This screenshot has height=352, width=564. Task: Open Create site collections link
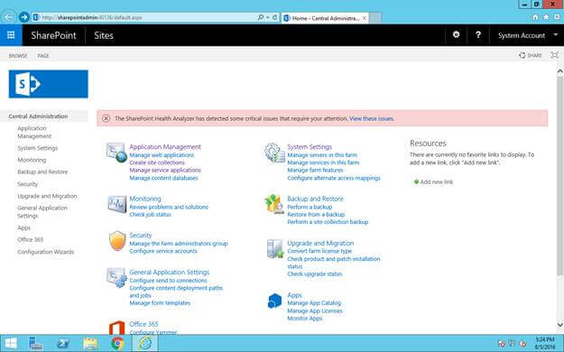click(x=157, y=162)
